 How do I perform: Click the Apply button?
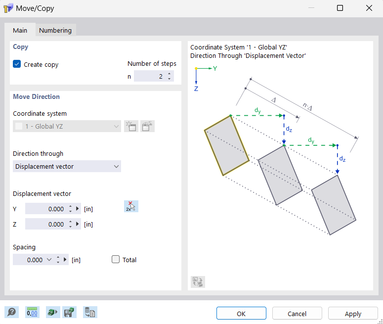tap(353, 314)
